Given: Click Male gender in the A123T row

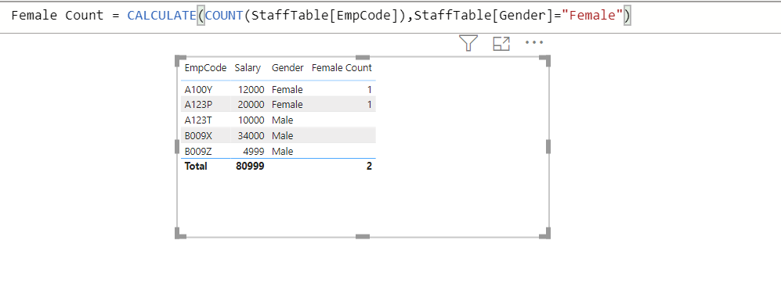Looking at the screenshot, I should [283, 120].
